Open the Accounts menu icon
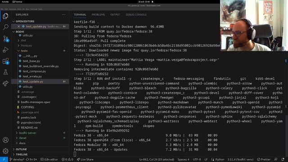This screenshot has height=162, width=288. (x=5, y=140)
